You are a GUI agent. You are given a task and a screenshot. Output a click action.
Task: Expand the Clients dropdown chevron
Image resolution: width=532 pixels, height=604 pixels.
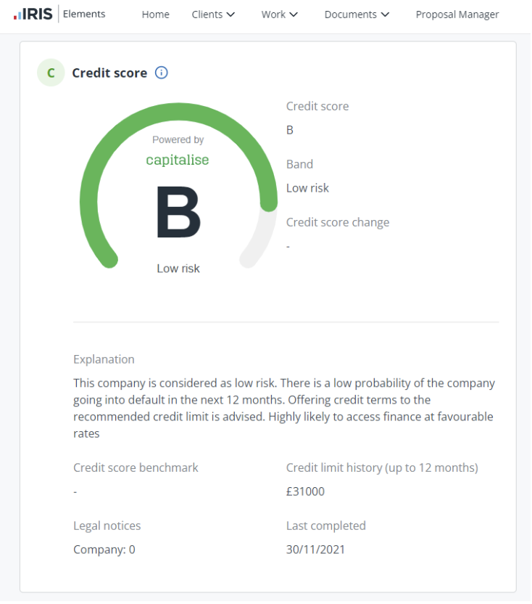pyautogui.click(x=231, y=15)
